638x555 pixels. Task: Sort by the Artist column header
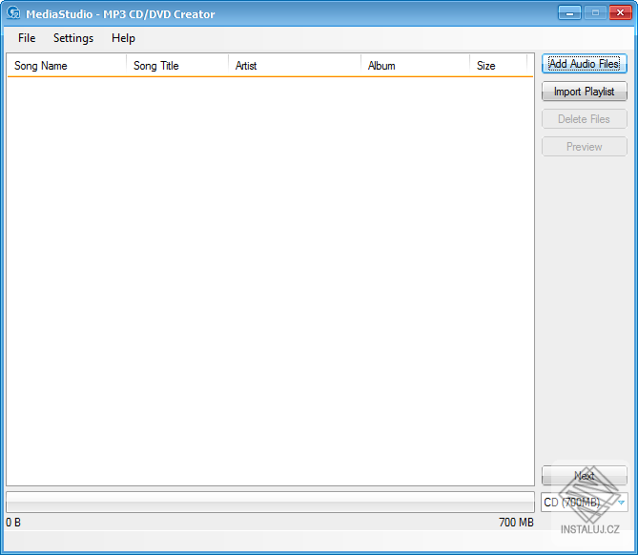pos(294,66)
